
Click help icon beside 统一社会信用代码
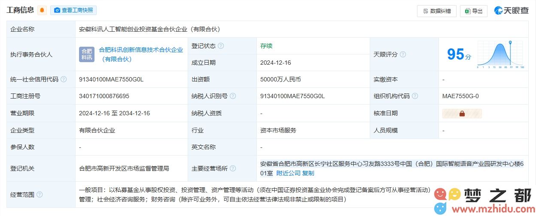click(x=64, y=79)
